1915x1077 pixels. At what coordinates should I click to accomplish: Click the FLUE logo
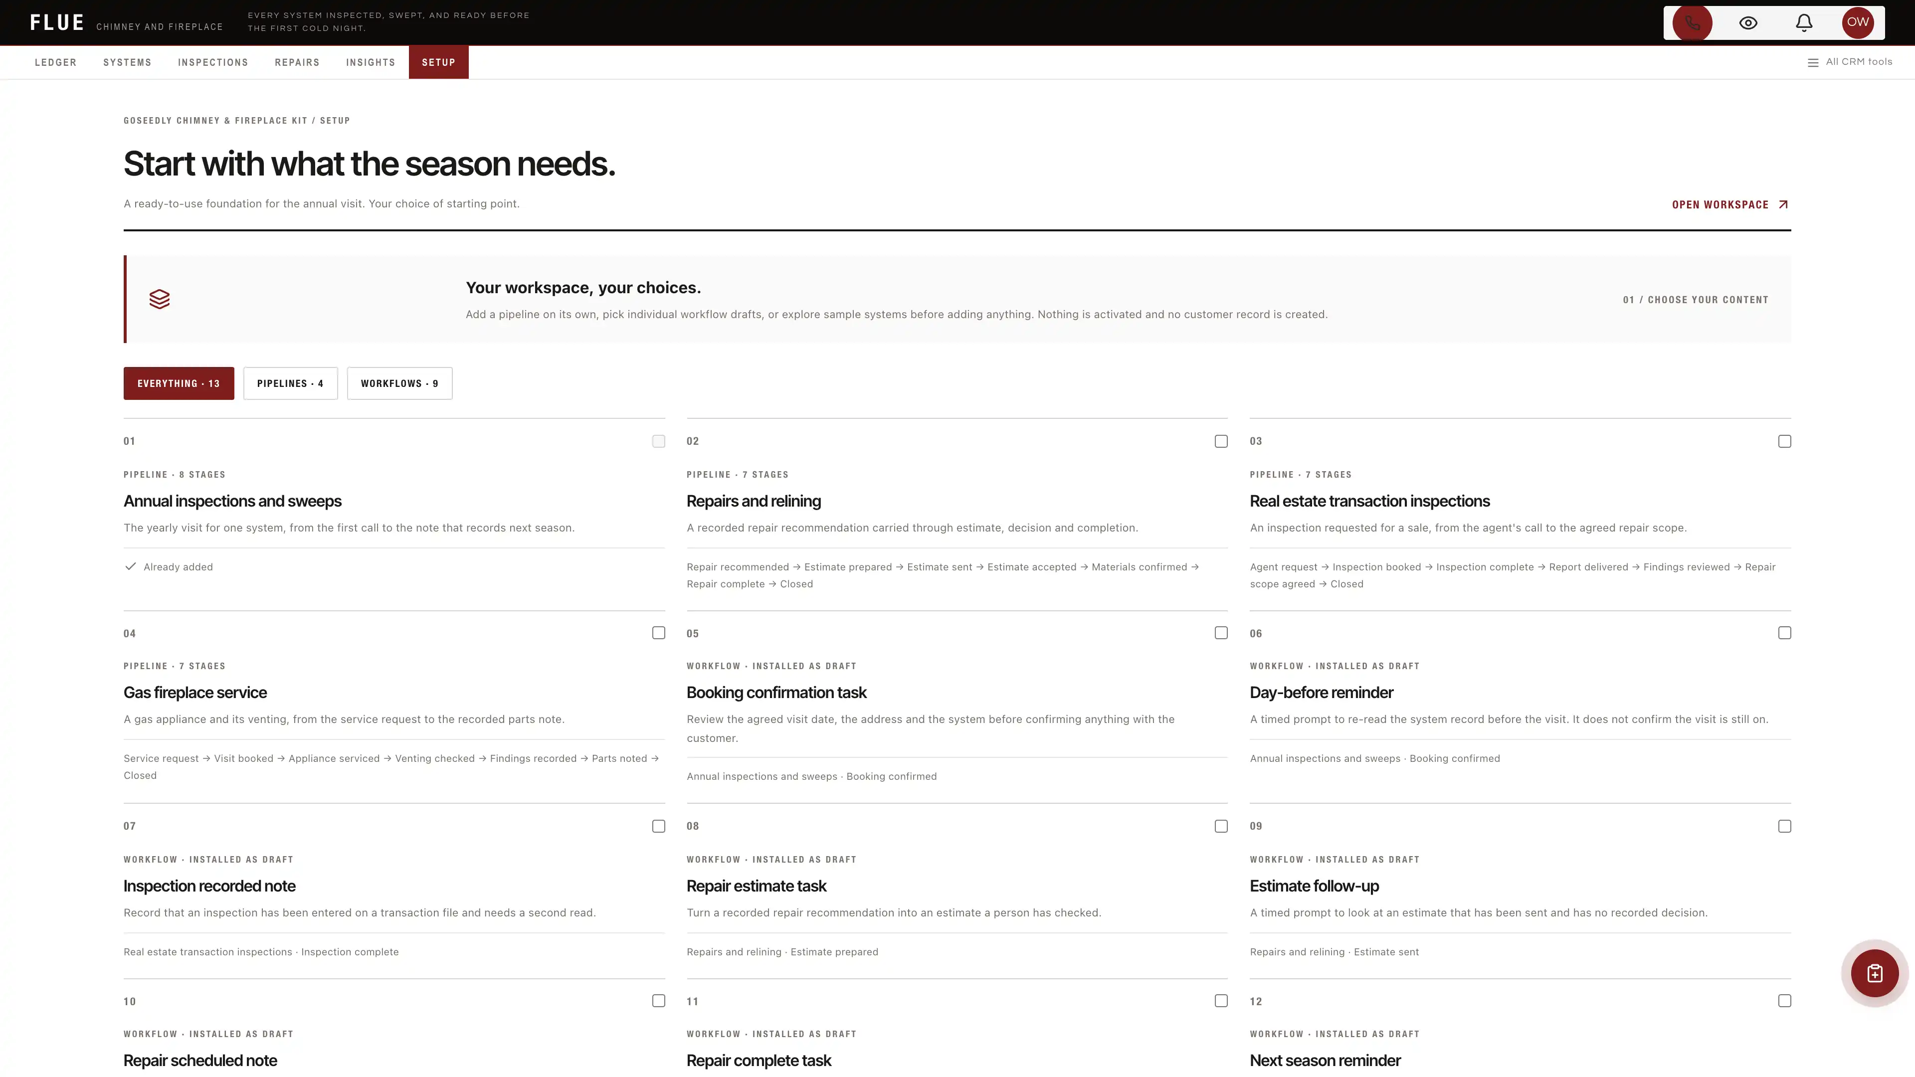tap(56, 22)
